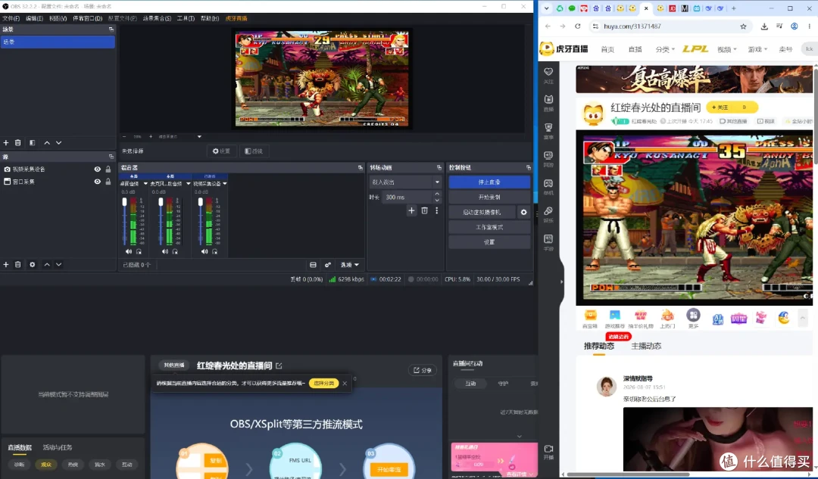Viewport: 818px width, 479px height.
Task: Open source 设置 properties button above mixer
Action: pyautogui.click(x=222, y=151)
